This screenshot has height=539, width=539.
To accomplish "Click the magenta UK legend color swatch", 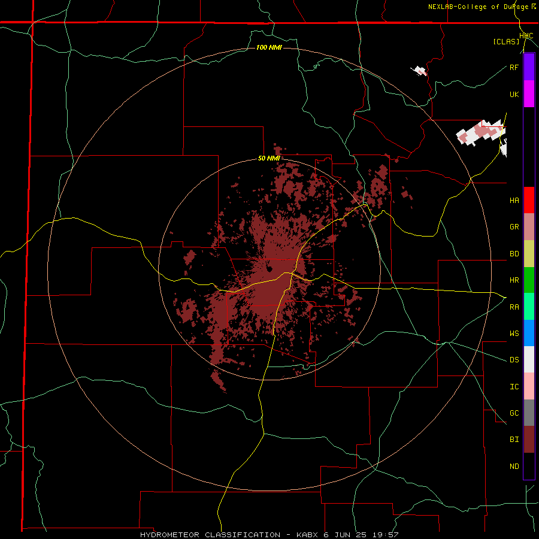I will pyautogui.click(x=529, y=94).
